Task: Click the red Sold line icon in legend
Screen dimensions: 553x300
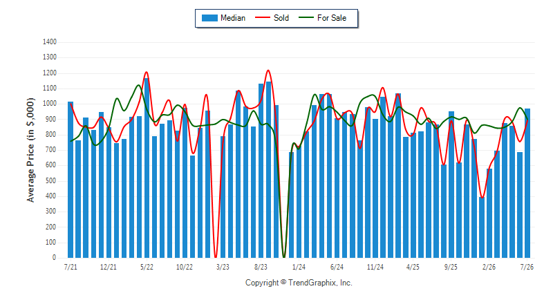Action: pos(263,17)
